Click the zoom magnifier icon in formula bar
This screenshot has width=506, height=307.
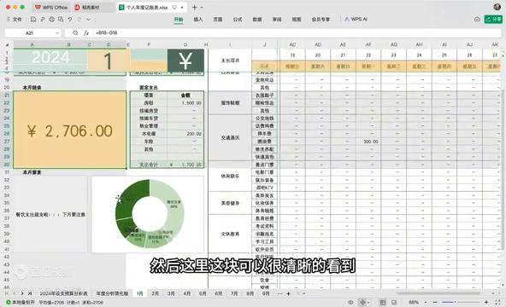(75, 32)
